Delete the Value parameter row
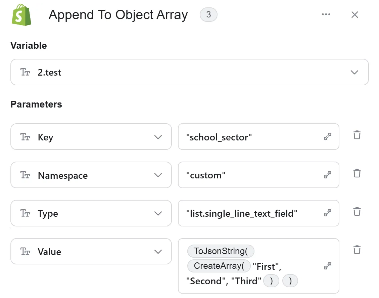The height and width of the screenshot is (298, 379). (x=357, y=250)
